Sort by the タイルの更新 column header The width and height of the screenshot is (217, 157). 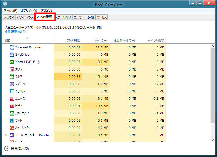click(152, 40)
